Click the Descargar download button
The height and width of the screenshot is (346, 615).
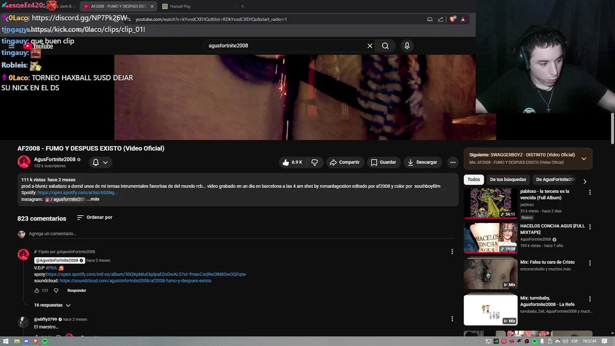(422, 162)
